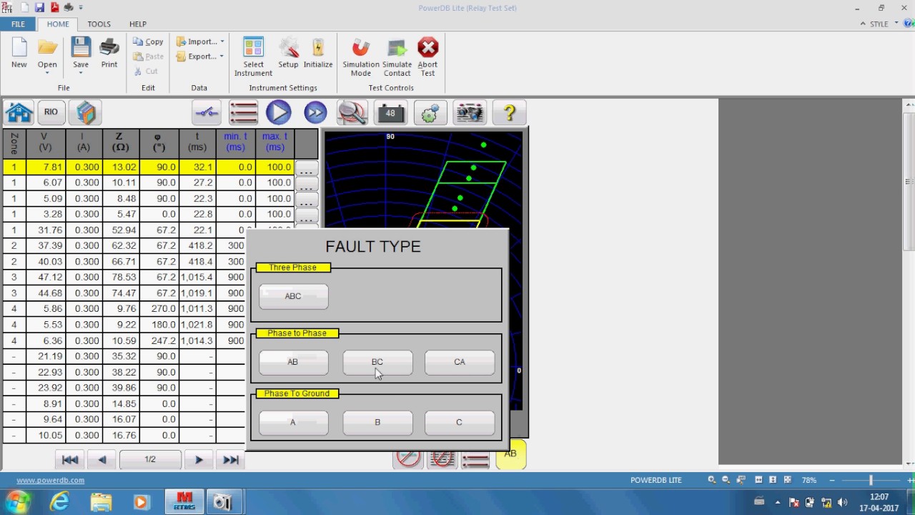
Task: Expand the Save dropdown arrow
Action: click(81, 73)
